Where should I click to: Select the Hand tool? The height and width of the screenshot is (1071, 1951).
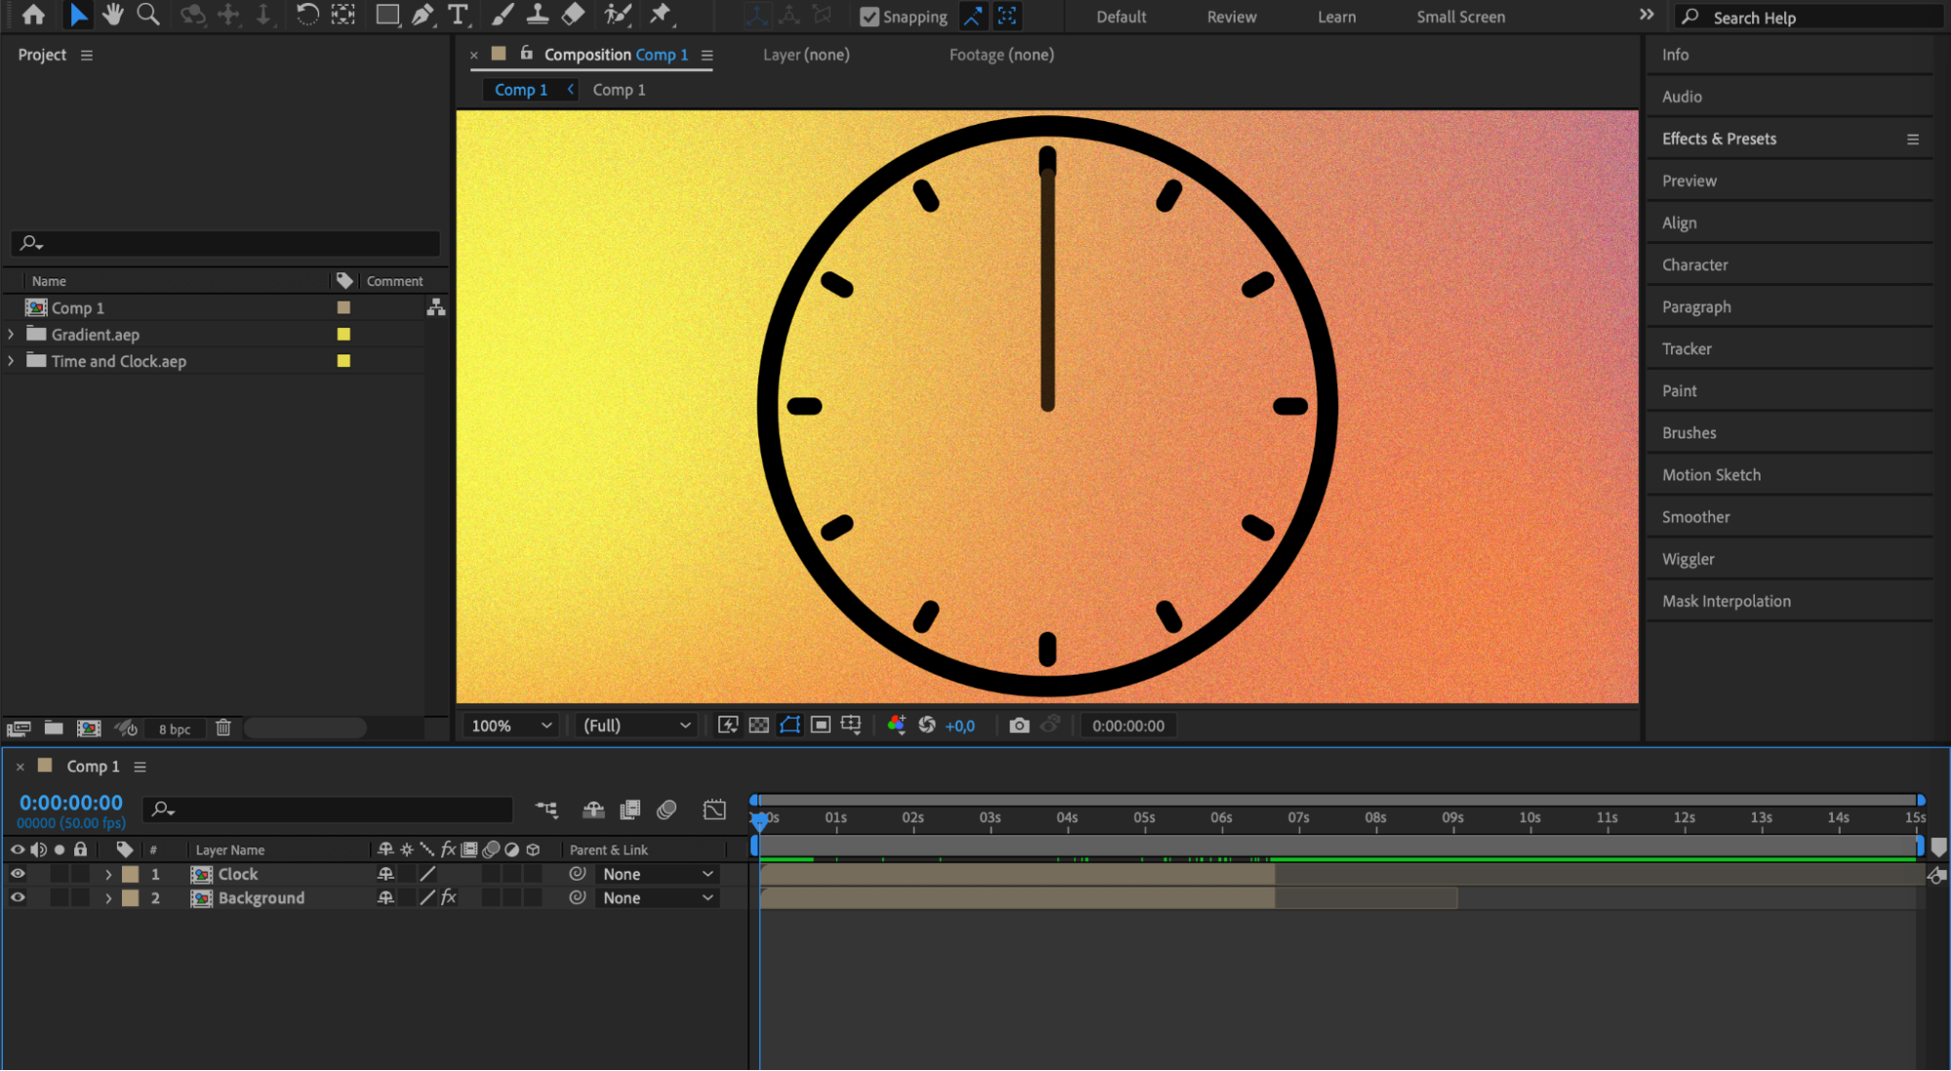click(x=113, y=15)
